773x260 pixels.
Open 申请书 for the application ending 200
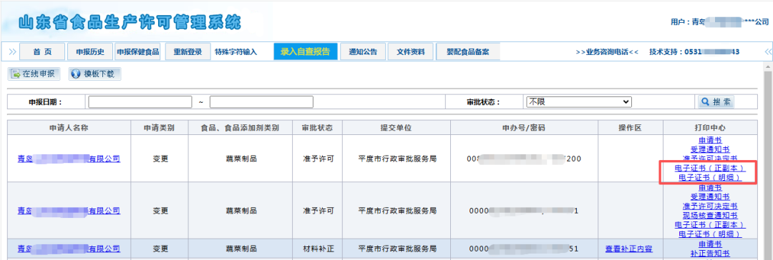point(710,140)
